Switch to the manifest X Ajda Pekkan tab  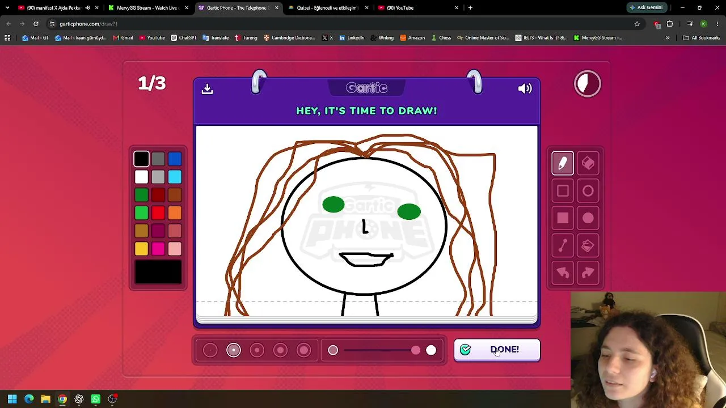[54, 8]
